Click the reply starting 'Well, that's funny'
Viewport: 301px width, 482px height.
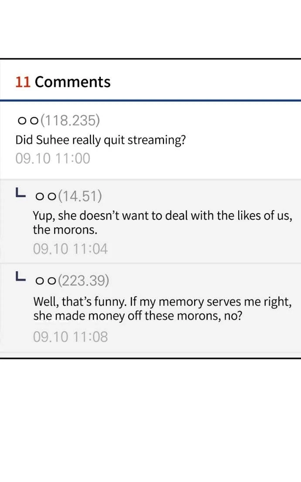point(162,302)
